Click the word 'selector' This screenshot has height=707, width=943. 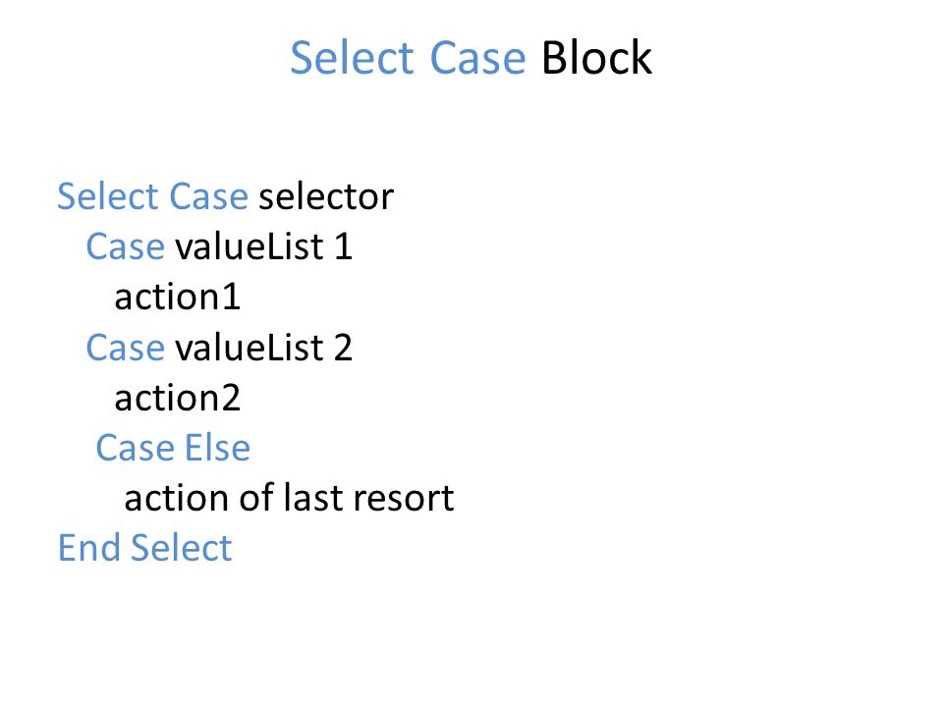[326, 196]
